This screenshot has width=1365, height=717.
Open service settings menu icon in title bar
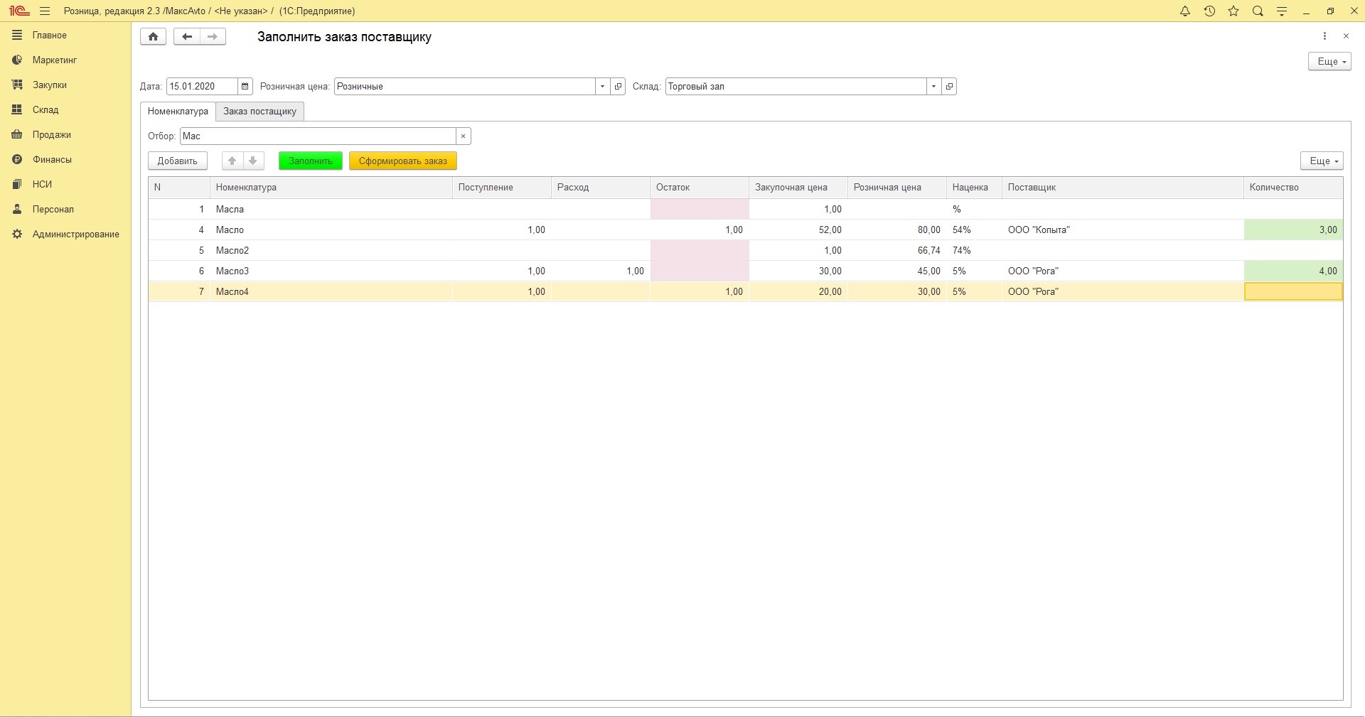(1282, 11)
